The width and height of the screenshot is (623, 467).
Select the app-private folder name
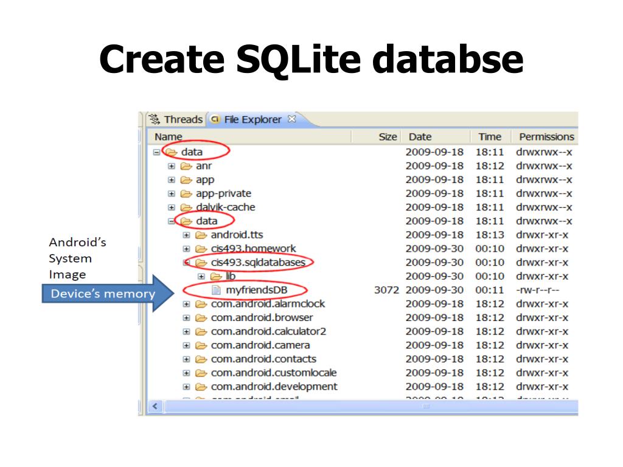pyautogui.click(x=224, y=193)
